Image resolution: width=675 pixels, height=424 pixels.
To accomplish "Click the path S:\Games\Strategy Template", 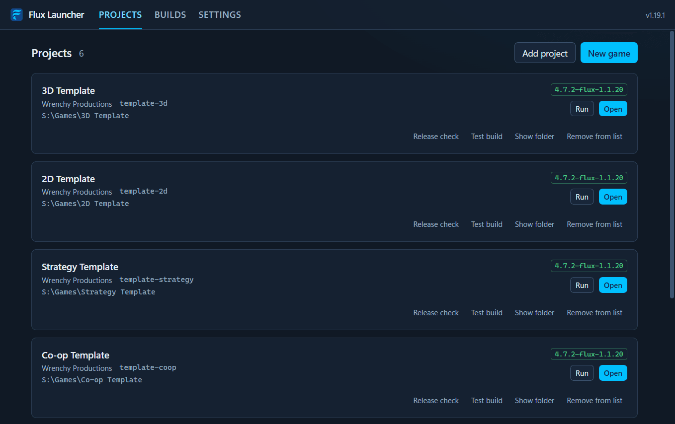I will point(98,292).
